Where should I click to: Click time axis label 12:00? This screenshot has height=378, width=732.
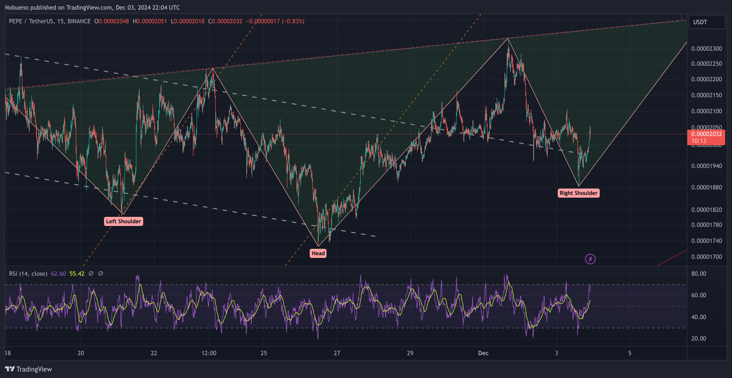pos(209,353)
